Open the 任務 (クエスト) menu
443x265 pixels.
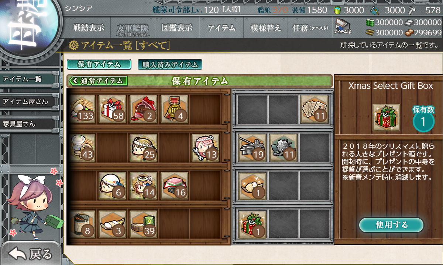310,28
